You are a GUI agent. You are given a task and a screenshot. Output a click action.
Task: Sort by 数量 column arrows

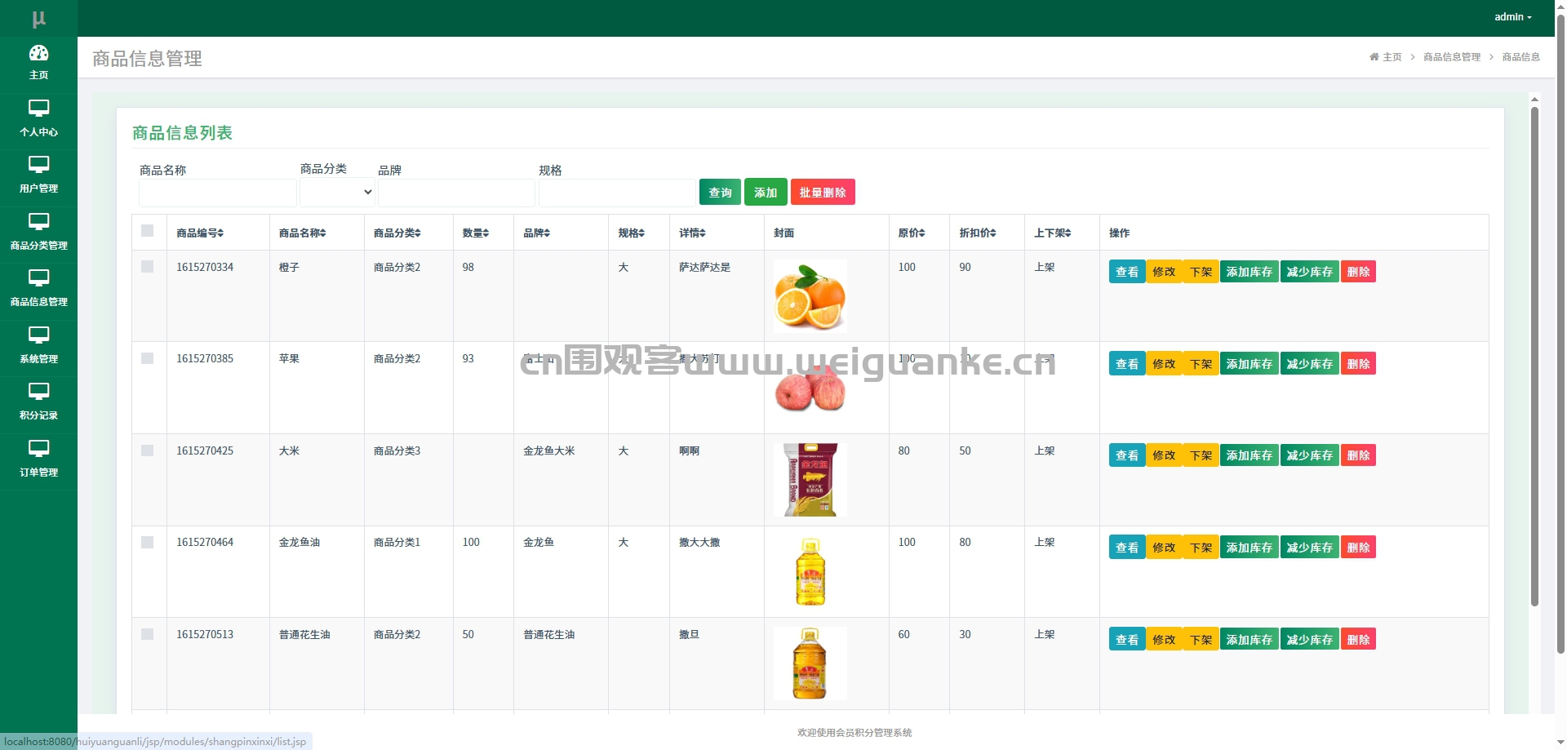tap(486, 233)
